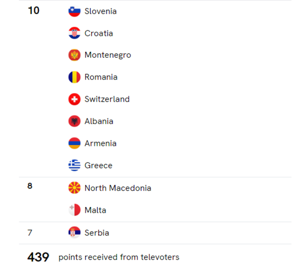Click the Greece flag icon
The height and width of the screenshot is (275, 299).
point(74,165)
